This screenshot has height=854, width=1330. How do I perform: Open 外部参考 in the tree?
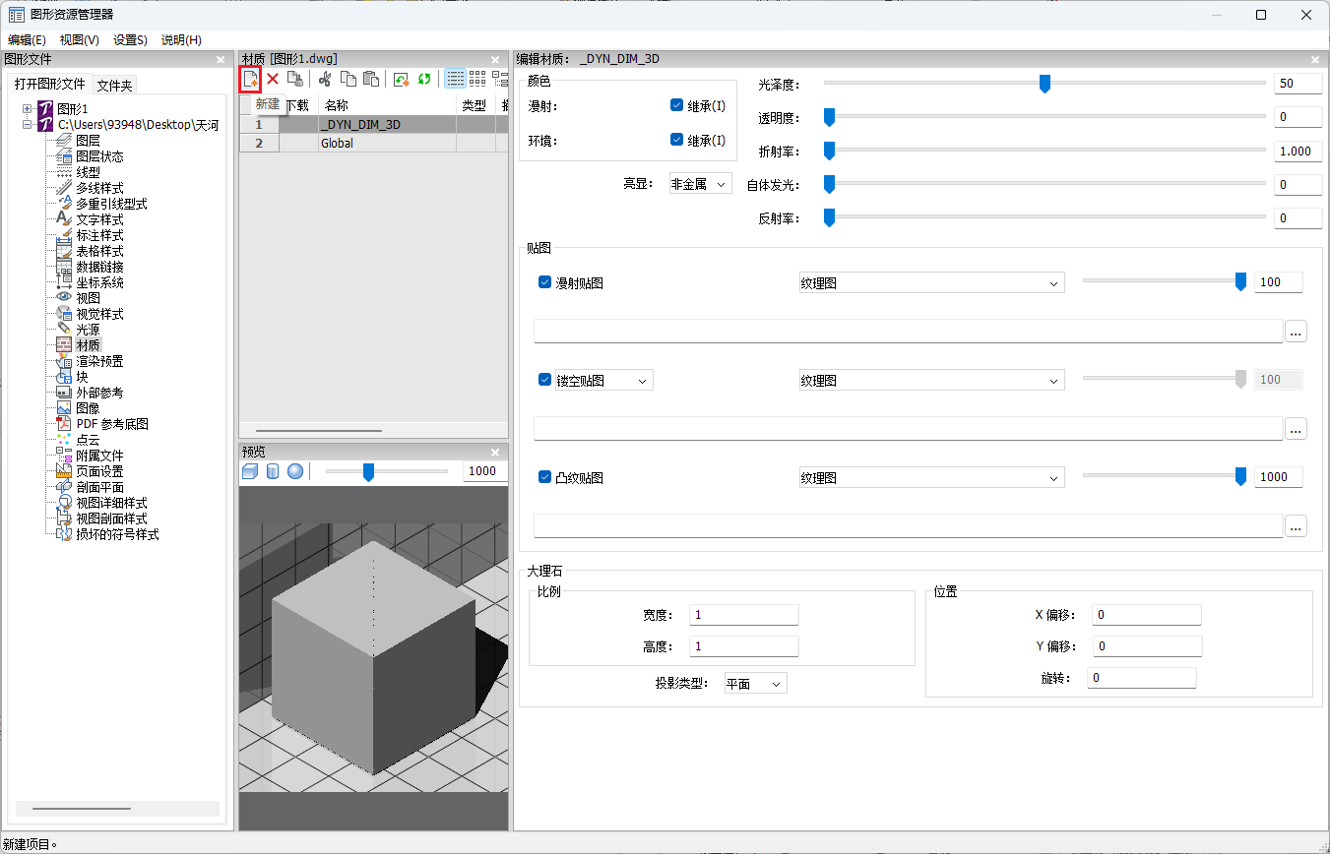(x=99, y=393)
